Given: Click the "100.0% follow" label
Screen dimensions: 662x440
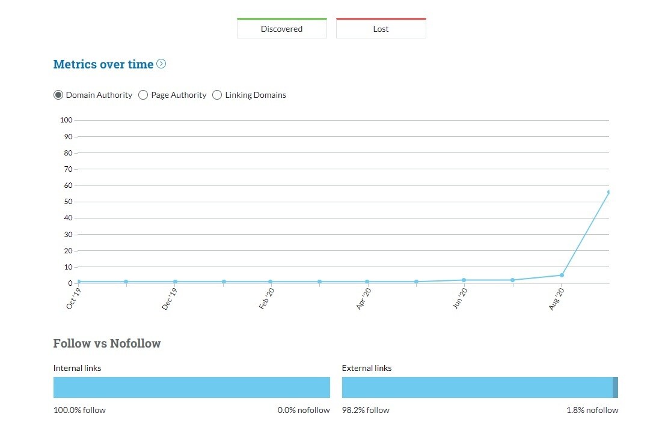Looking at the screenshot, I should pyautogui.click(x=79, y=410).
